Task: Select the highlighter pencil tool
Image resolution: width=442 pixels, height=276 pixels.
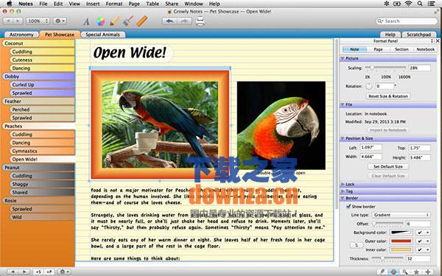Action: point(114,21)
